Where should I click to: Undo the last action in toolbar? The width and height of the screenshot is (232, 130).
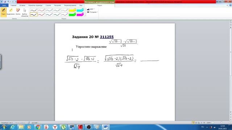point(8,1)
